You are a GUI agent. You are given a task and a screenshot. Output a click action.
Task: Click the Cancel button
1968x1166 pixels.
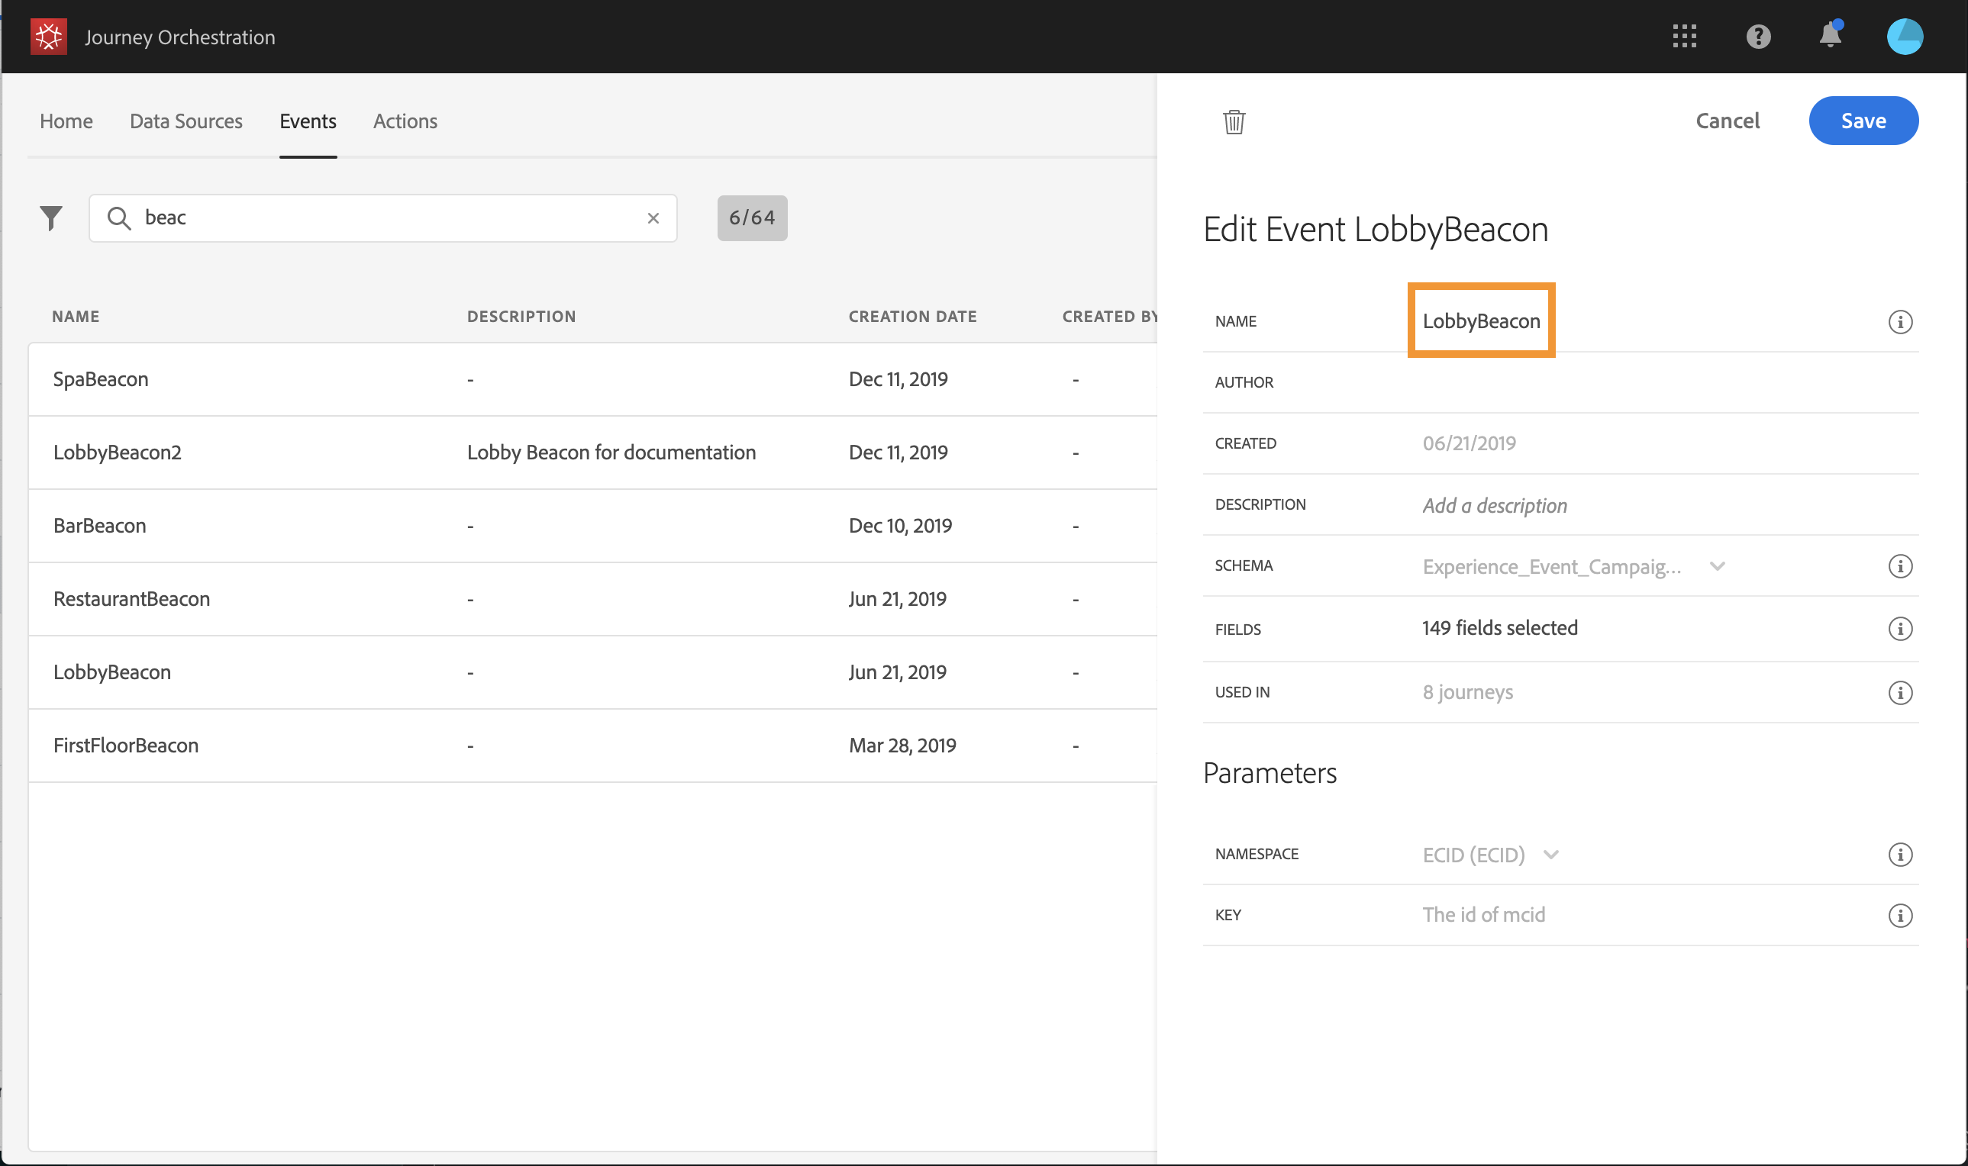click(1727, 121)
